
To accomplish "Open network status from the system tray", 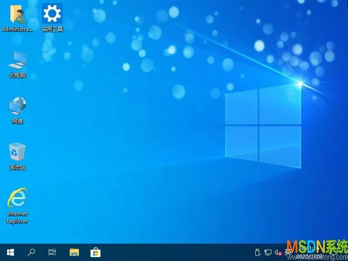I will 268,251.
